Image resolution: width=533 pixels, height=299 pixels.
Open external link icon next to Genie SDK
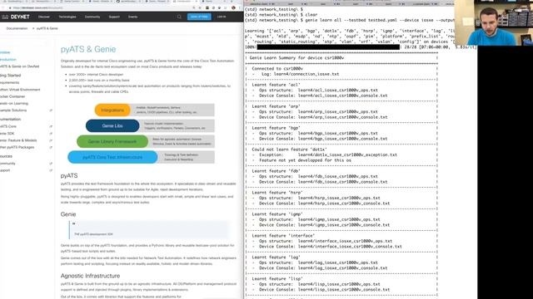51,134
